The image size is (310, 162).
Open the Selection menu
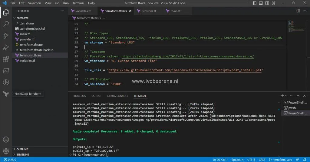[x=35, y=3]
